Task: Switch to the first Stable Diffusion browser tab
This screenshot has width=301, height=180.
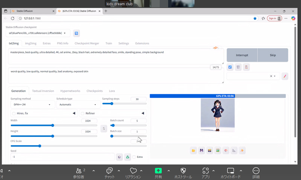Action: tap(33, 11)
